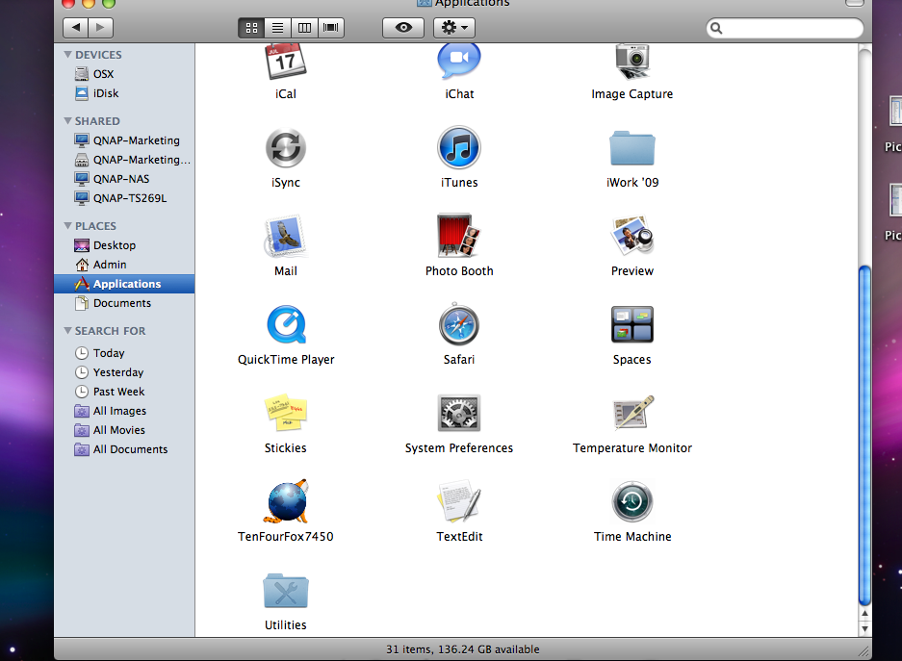Collapse the SHARED sidebar section
This screenshot has width=902, height=661.
(x=68, y=120)
